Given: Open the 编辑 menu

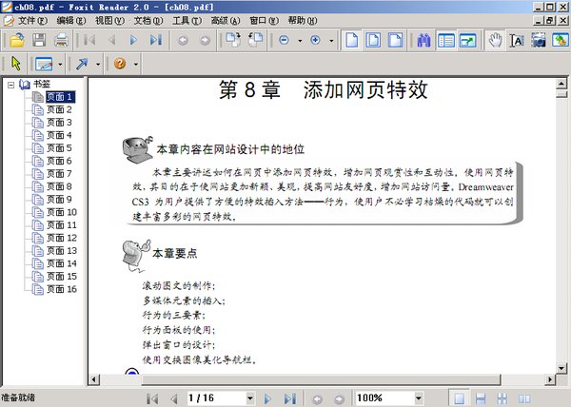Looking at the screenshot, I should [x=71, y=20].
